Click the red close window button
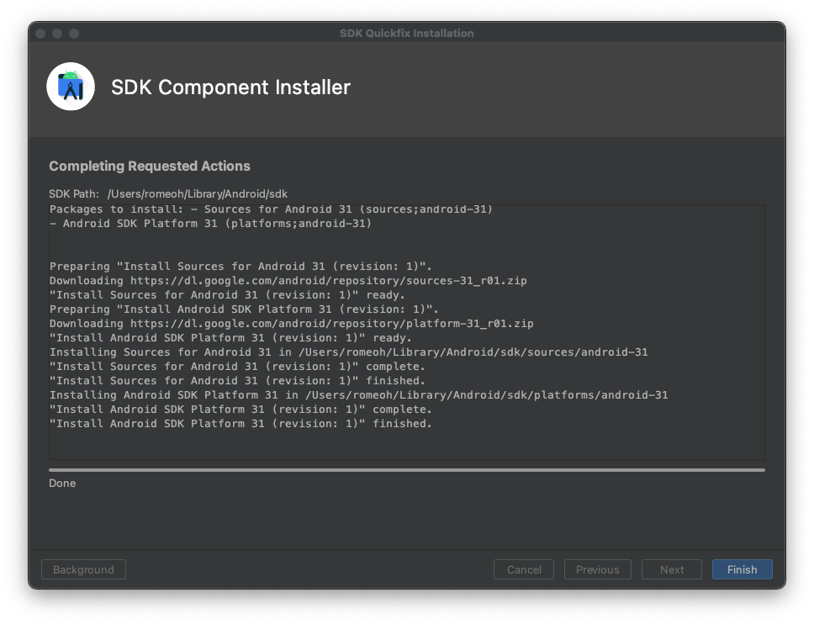This screenshot has height=624, width=814. pyautogui.click(x=40, y=34)
